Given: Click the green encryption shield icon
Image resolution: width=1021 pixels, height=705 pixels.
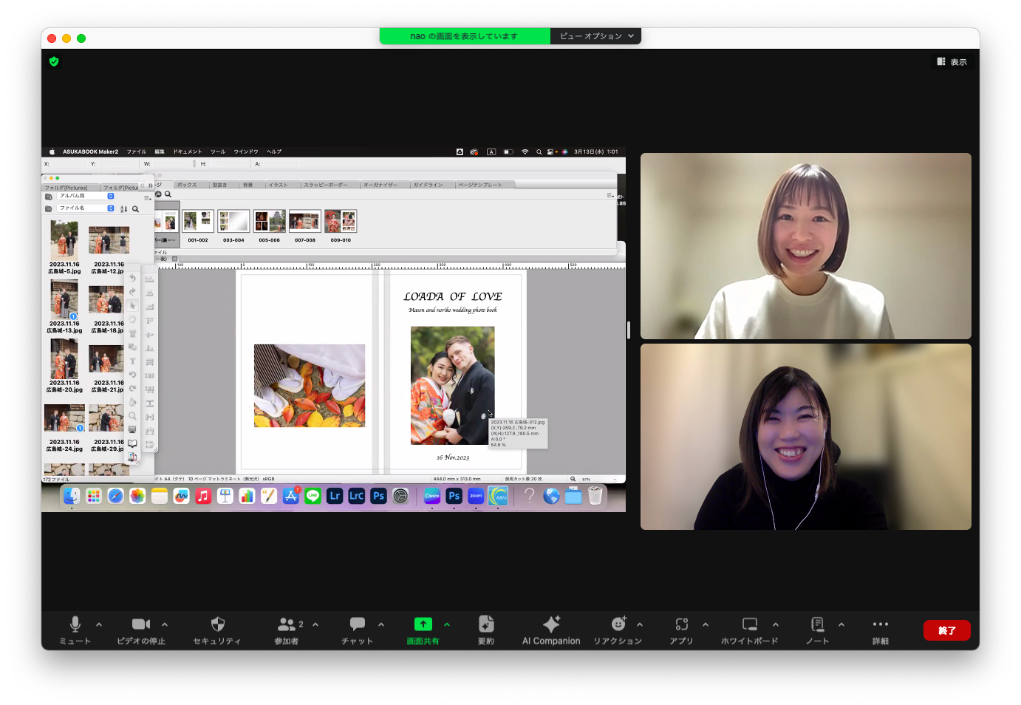Looking at the screenshot, I should (x=54, y=61).
